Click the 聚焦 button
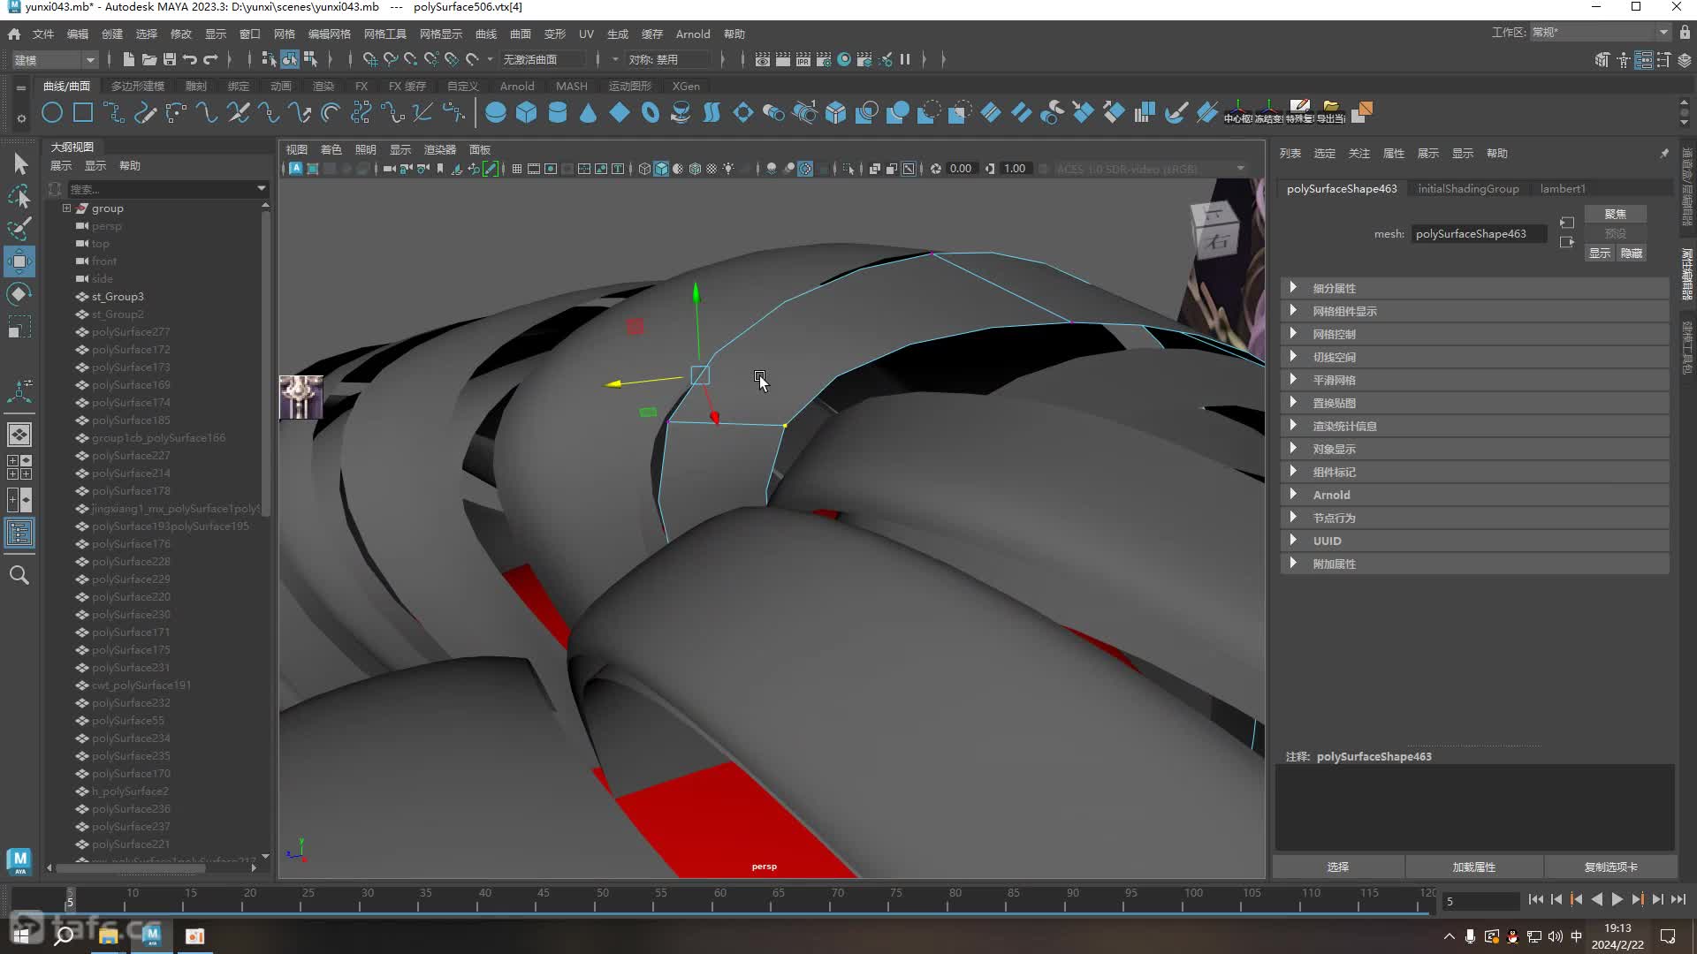This screenshot has width=1697, height=954. (x=1615, y=214)
